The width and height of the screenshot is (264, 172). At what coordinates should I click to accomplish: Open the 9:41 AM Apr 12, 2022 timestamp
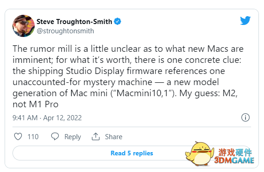[47, 118]
